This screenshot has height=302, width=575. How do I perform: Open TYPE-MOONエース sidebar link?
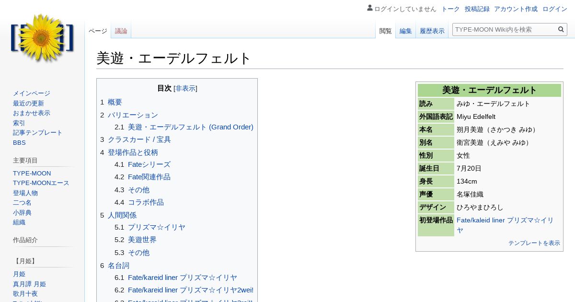pos(41,183)
